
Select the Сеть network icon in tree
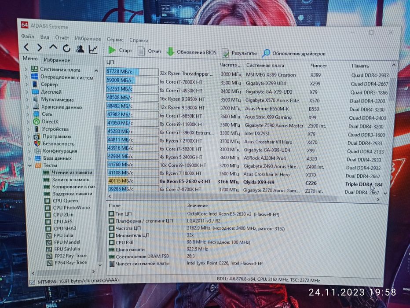tap(37, 114)
